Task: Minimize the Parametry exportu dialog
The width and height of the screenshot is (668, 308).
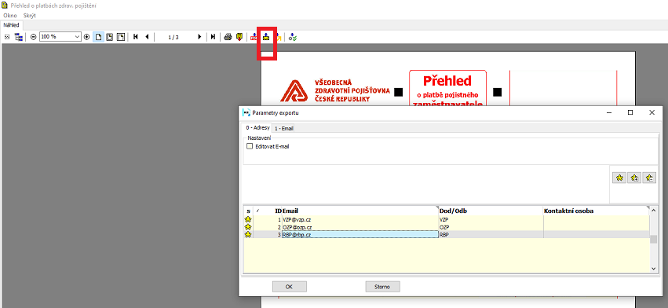Action: (x=610, y=112)
